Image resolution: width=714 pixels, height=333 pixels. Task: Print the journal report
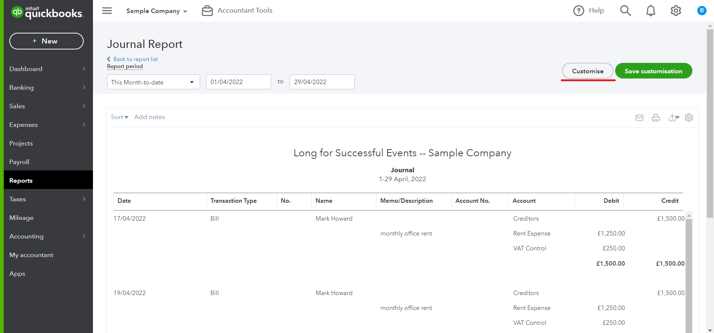656,118
